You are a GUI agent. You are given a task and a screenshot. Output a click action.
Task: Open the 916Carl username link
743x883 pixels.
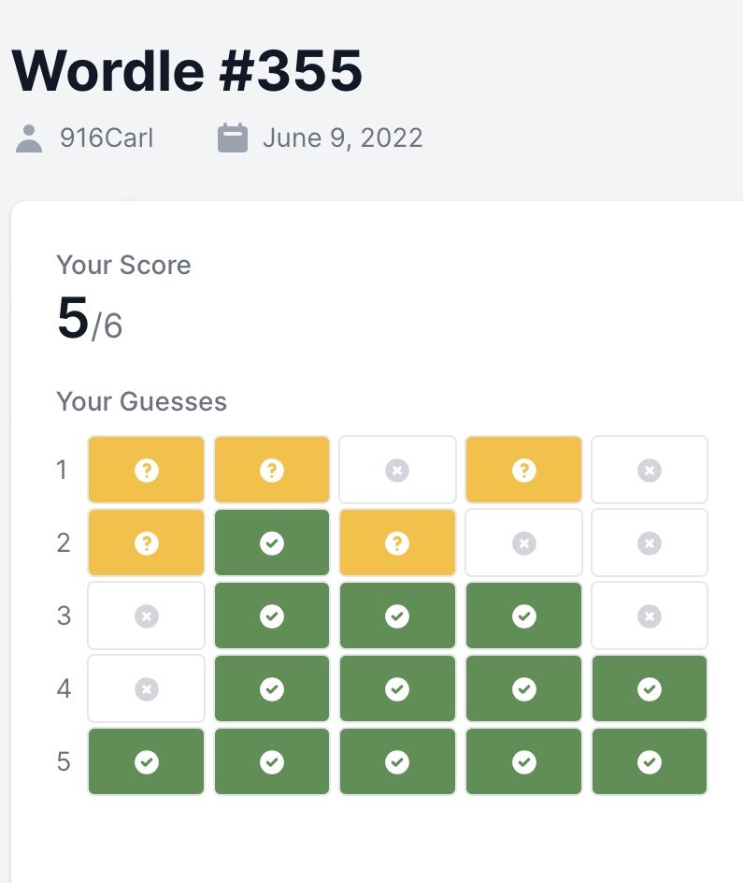(x=107, y=138)
